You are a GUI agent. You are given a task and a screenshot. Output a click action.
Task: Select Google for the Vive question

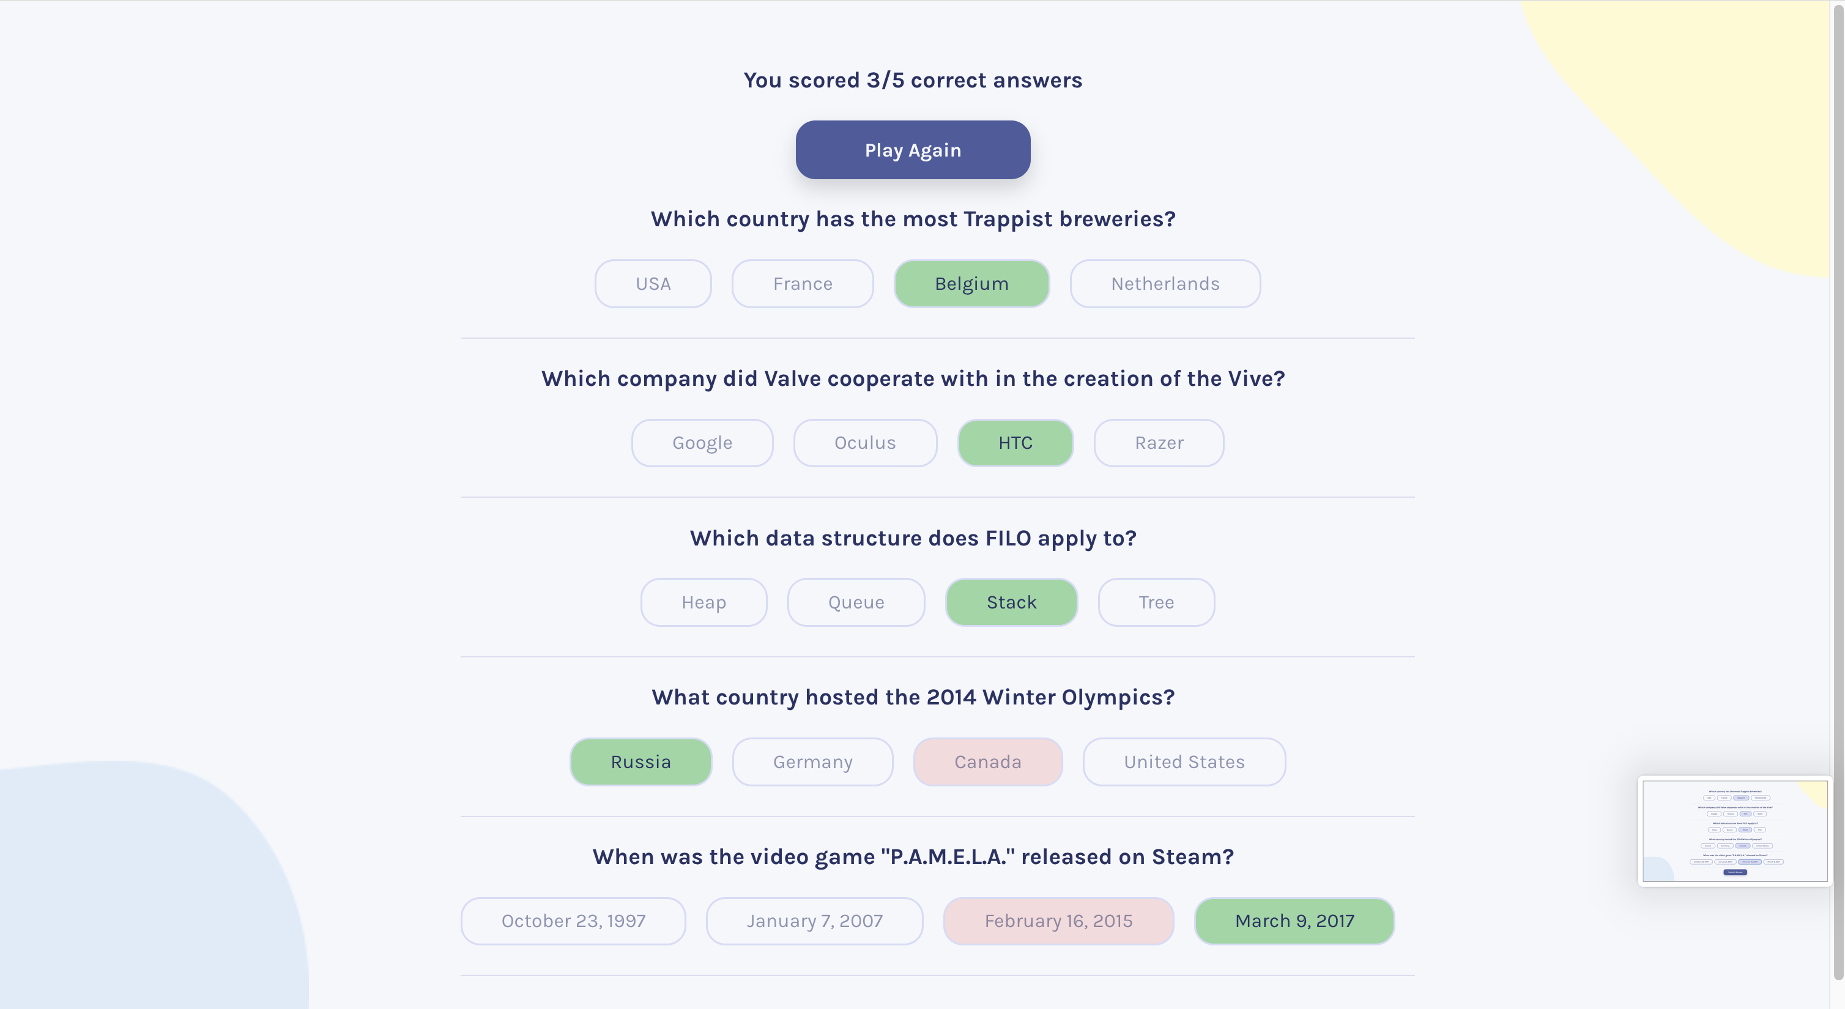702,443
